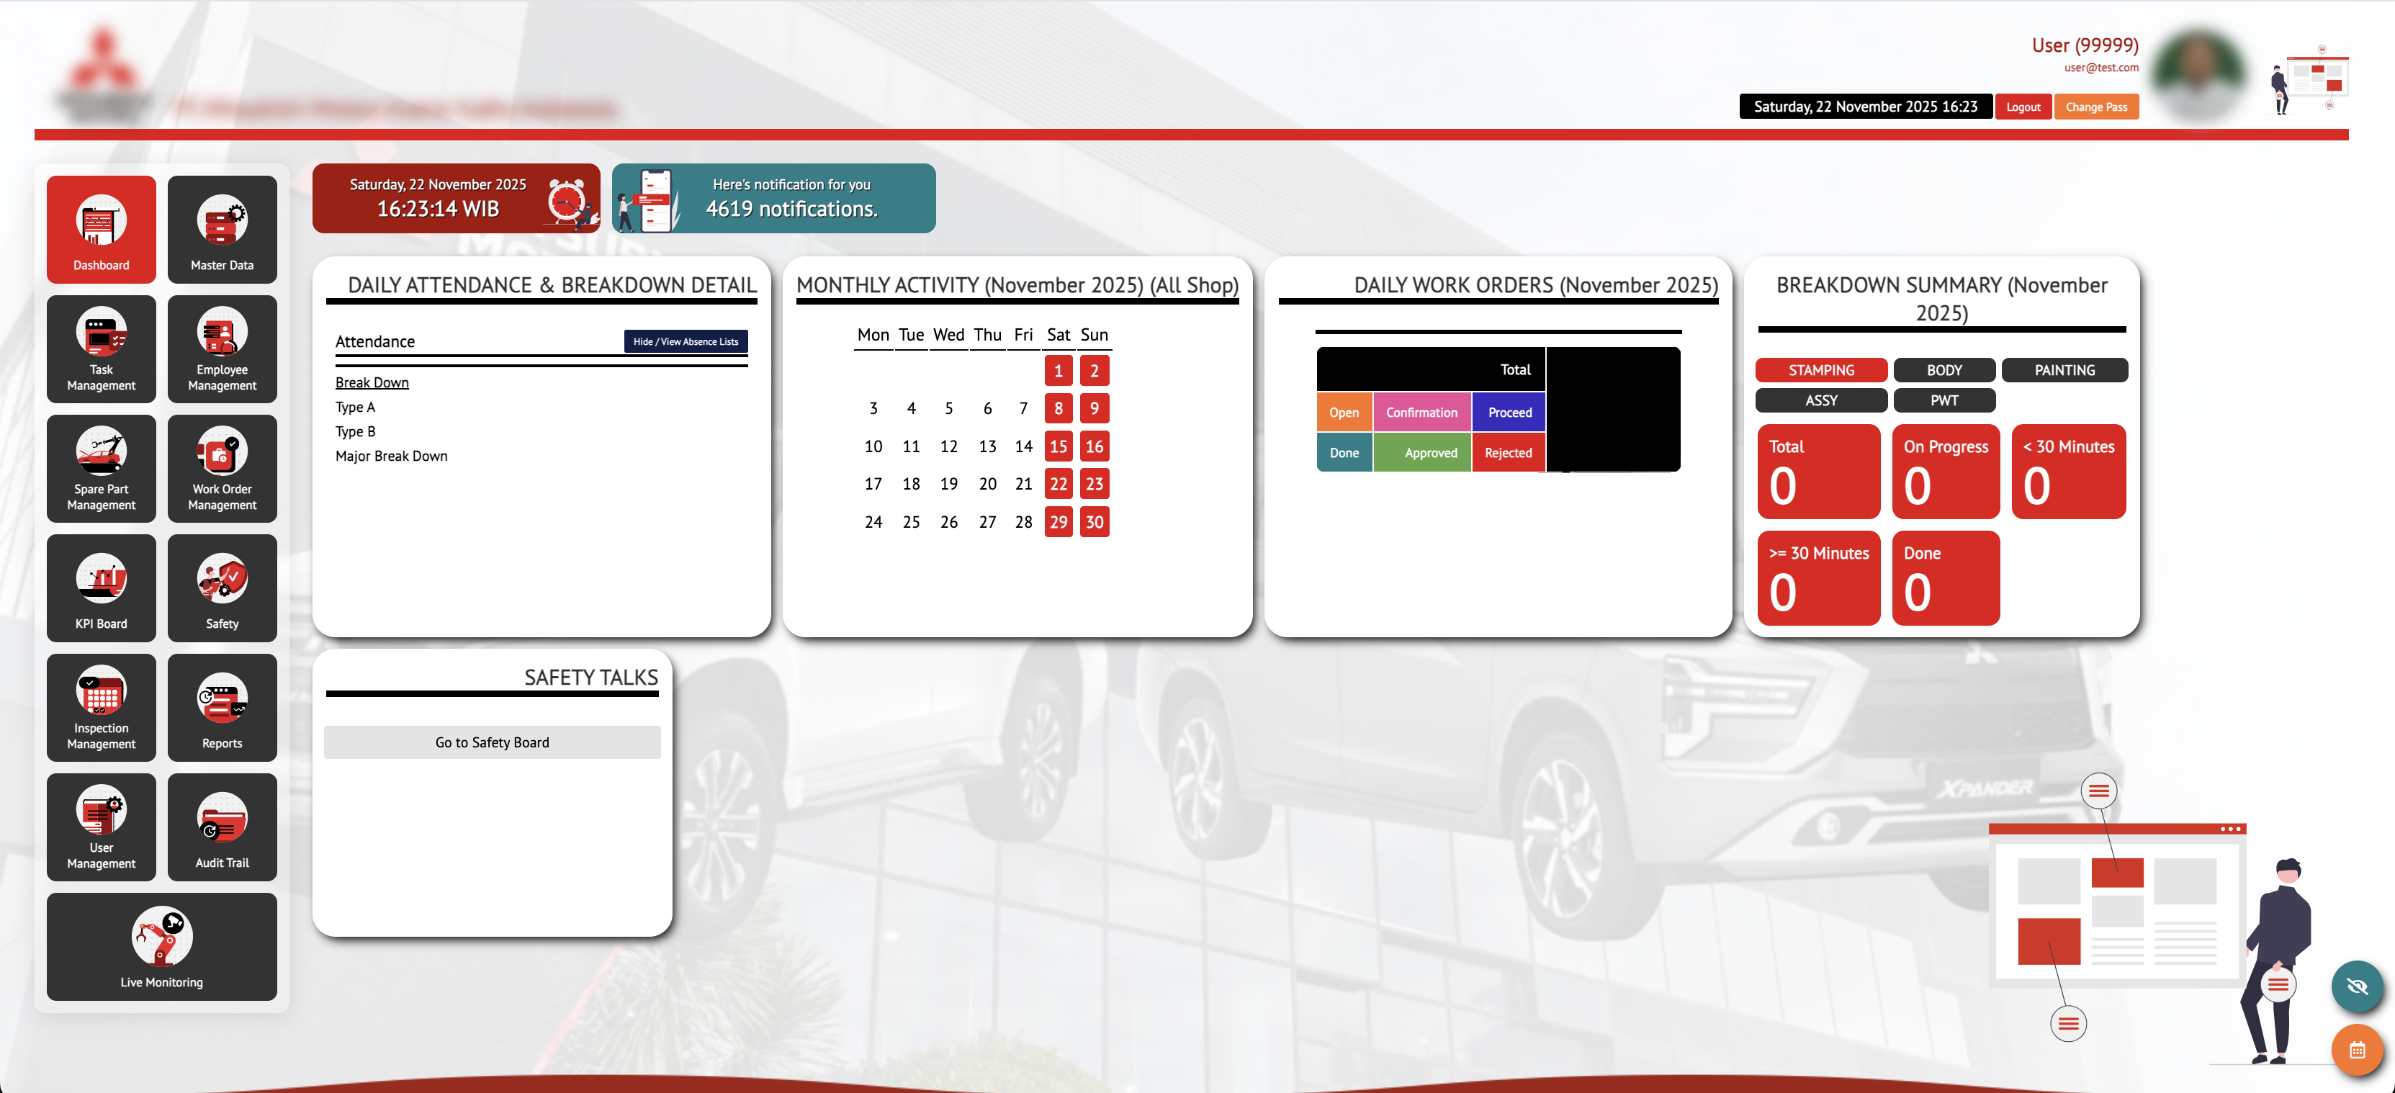Select the Work Order Management icon
This screenshot has height=1093, width=2395.
[x=221, y=469]
